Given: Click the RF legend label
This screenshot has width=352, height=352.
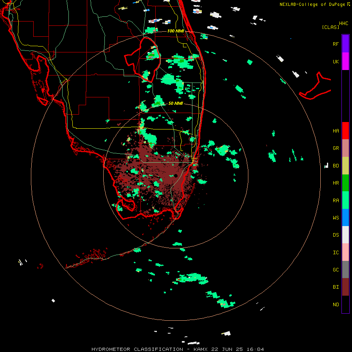Looking at the screenshot, I should coord(336,44).
